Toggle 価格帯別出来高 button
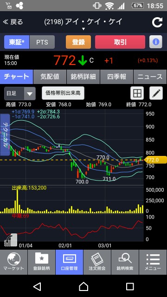 pyautogui.click(x=63, y=93)
